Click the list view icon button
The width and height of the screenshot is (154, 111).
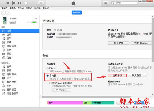click(x=106, y=3)
